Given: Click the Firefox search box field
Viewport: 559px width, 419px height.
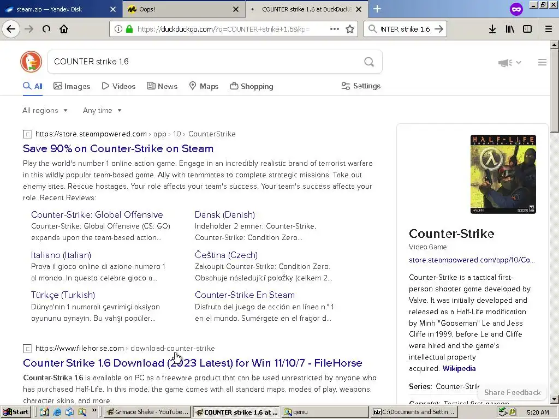Looking at the screenshot, I should pos(405,29).
